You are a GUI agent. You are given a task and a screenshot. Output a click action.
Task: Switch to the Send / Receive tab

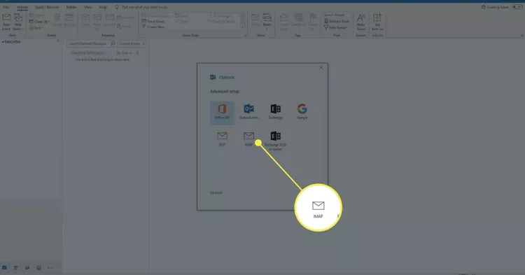tap(47, 7)
